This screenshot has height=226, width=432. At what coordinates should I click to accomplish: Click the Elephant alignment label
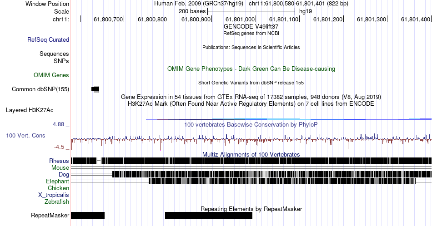(57, 182)
